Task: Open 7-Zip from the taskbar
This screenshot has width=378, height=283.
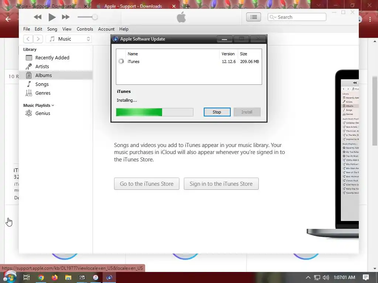Action: coord(82,277)
